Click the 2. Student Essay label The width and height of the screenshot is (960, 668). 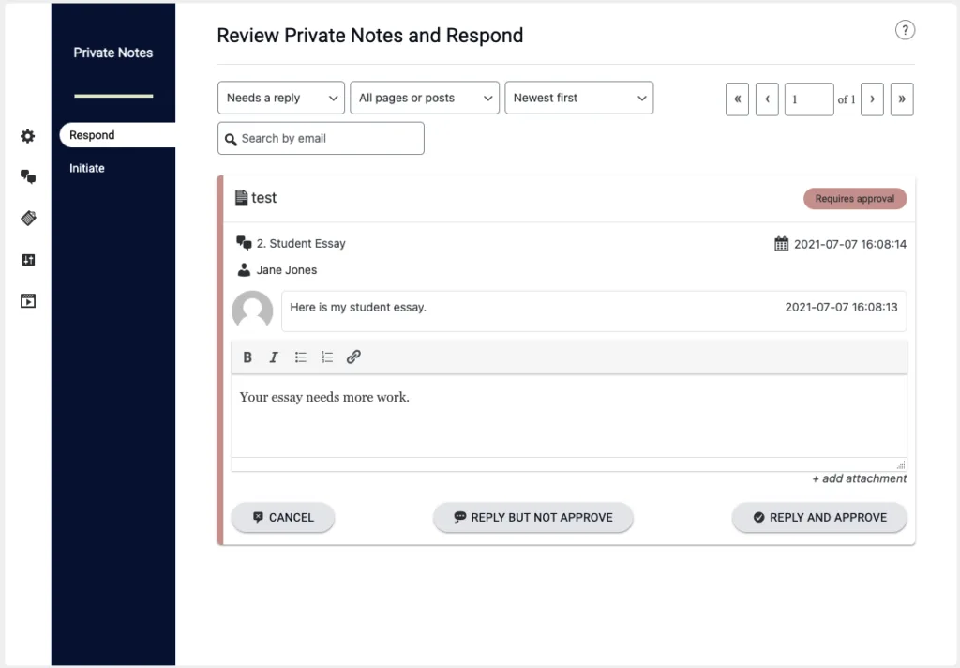click(301, 243)
